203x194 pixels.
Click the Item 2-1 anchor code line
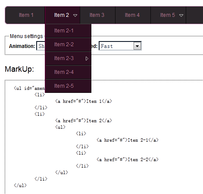pyautogui.click(x=128, y=140)
